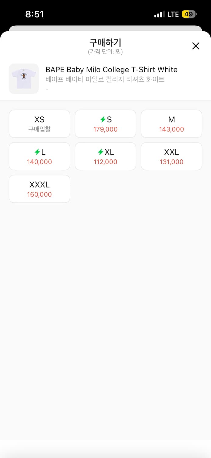211x458 pixels.
Task: Select size XS 구매입찰 option
Action: click(x=40, y=124)
